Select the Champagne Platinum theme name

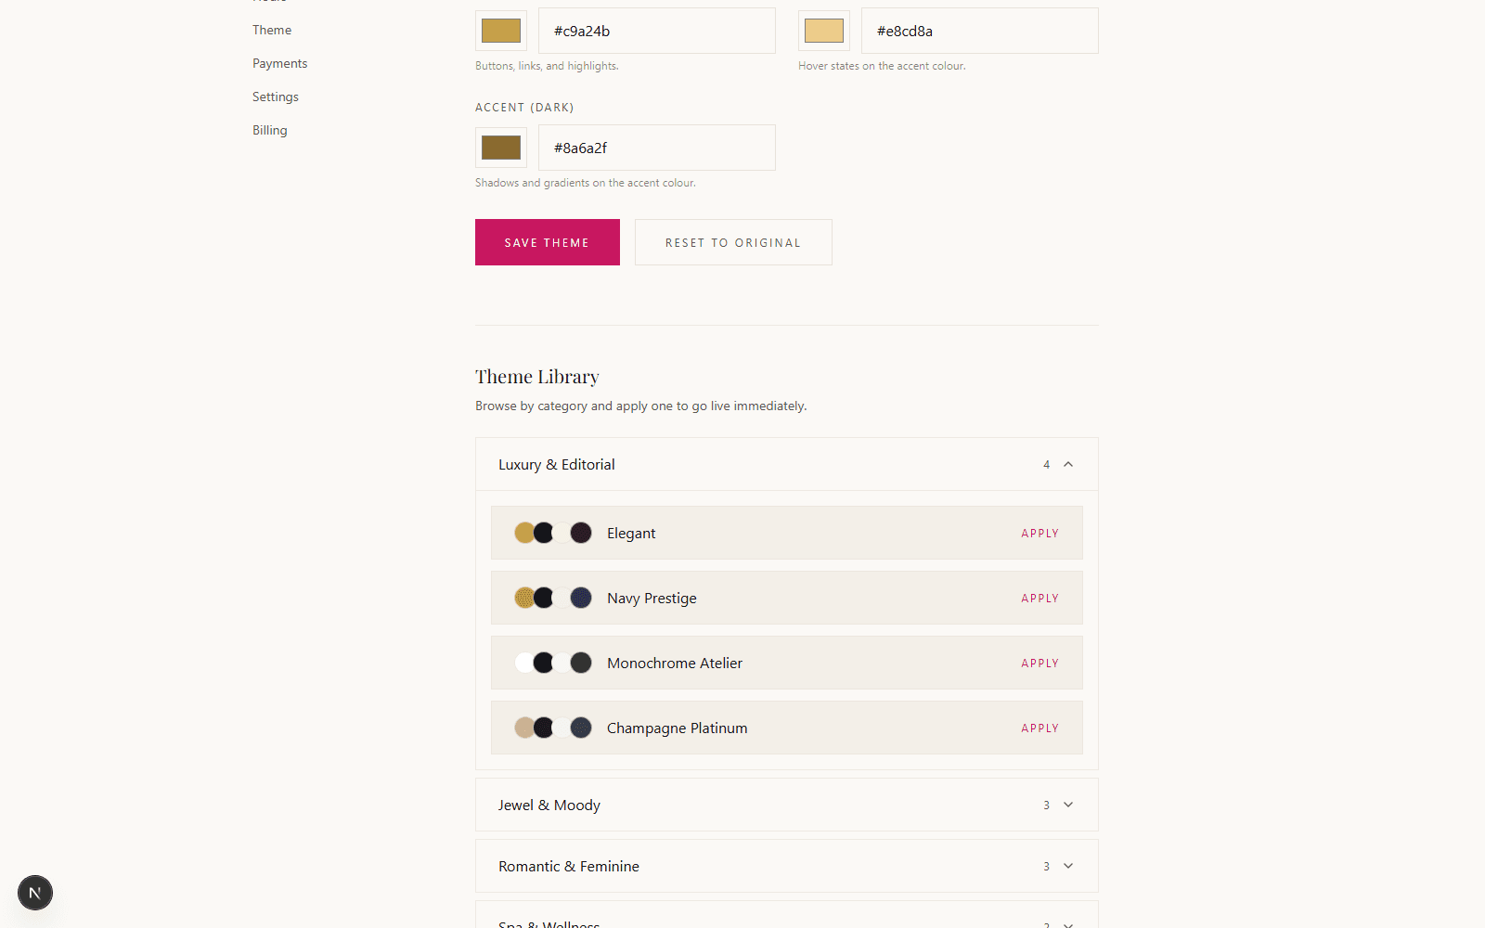click(677, 728)
